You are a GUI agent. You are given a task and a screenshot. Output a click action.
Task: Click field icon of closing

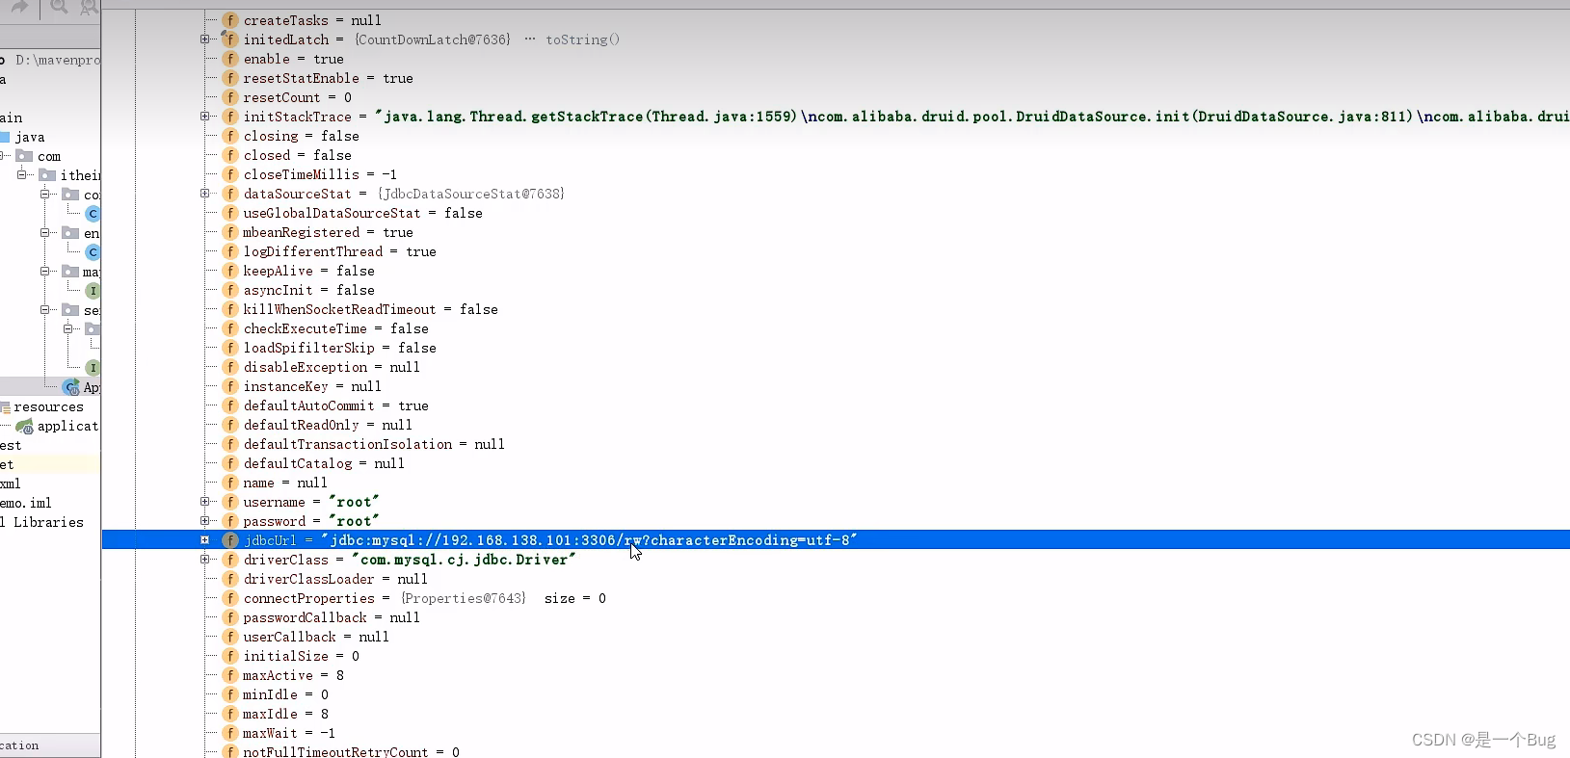(x=230, y=136)
